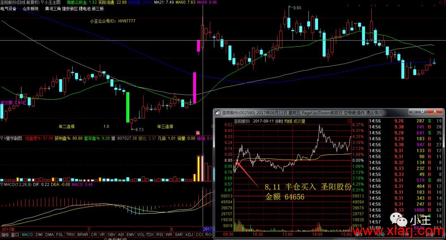Click the 9.26 price in first tick row

point(399,121)
